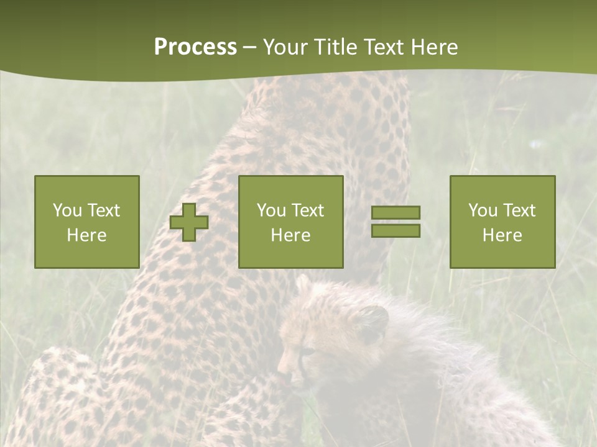Click the bold 'Process' word in title
Viewport: 597px width, 447px height.
point(195,47)
